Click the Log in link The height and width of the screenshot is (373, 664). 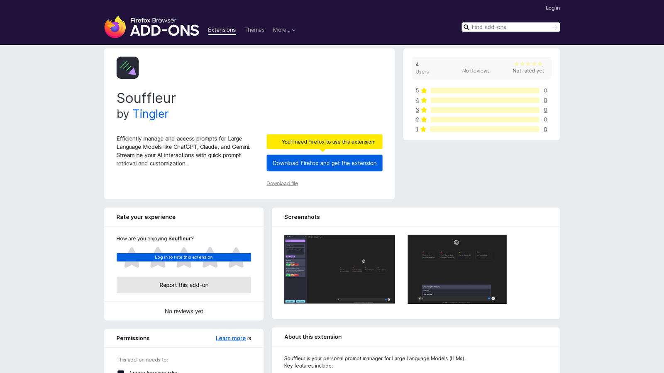point(553,8)
